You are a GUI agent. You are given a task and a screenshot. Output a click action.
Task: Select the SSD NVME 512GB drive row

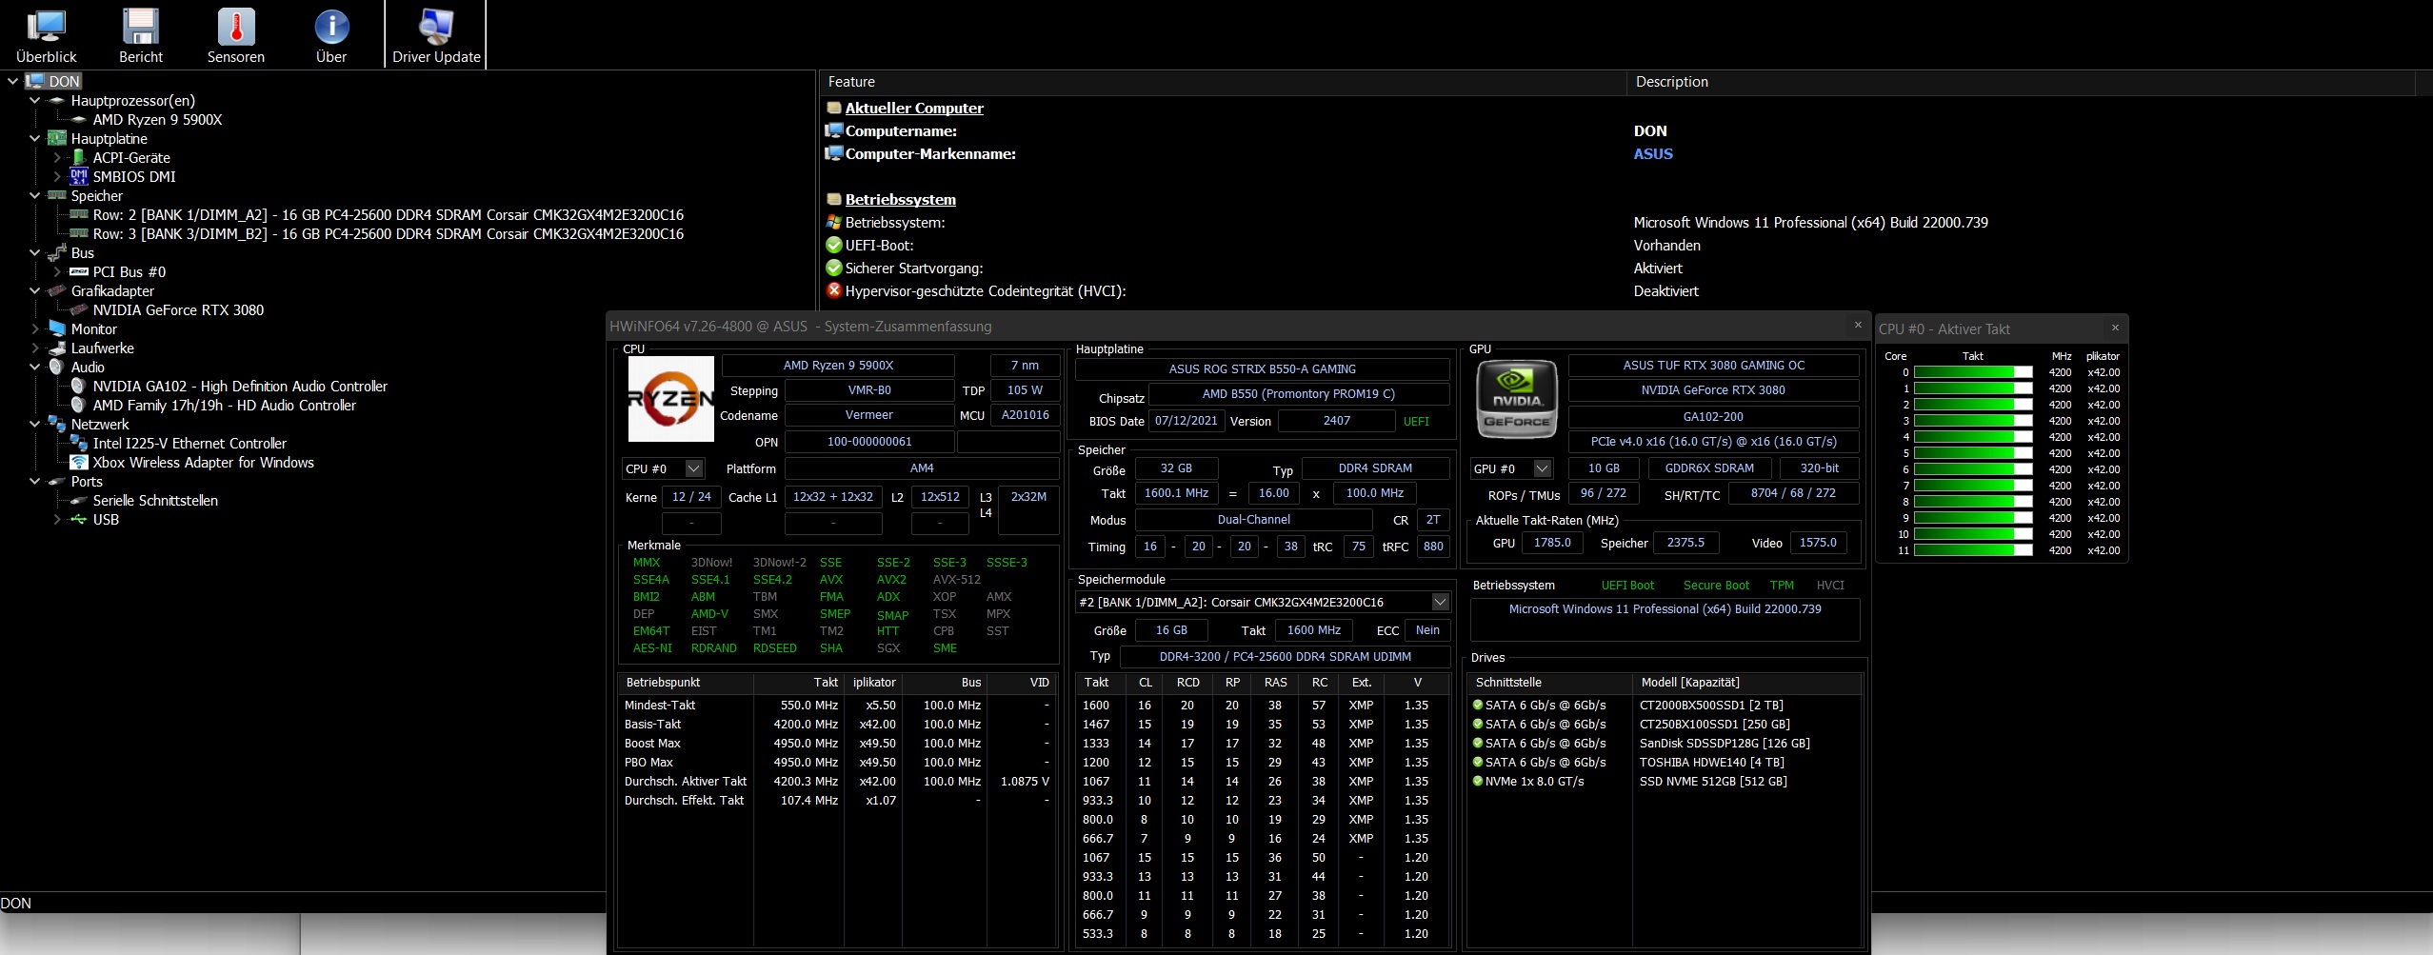tap(1666, 782)
